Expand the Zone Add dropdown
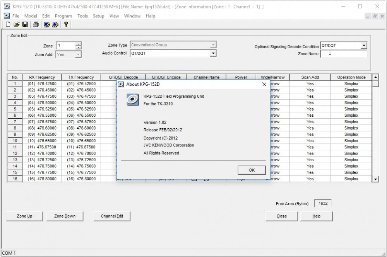The height and width of the screenshot is (257, 387). coord(78,54)
